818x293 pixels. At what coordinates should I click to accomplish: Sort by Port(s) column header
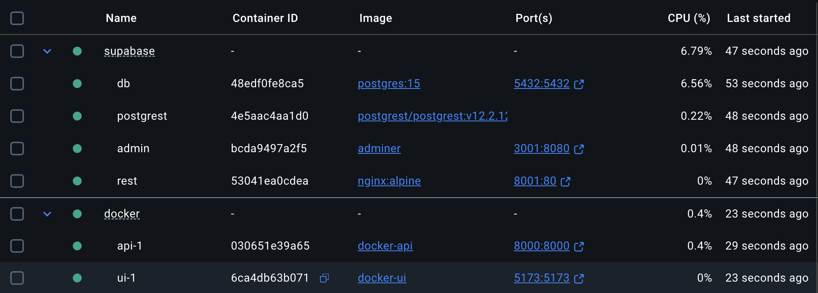coord(534,18)
